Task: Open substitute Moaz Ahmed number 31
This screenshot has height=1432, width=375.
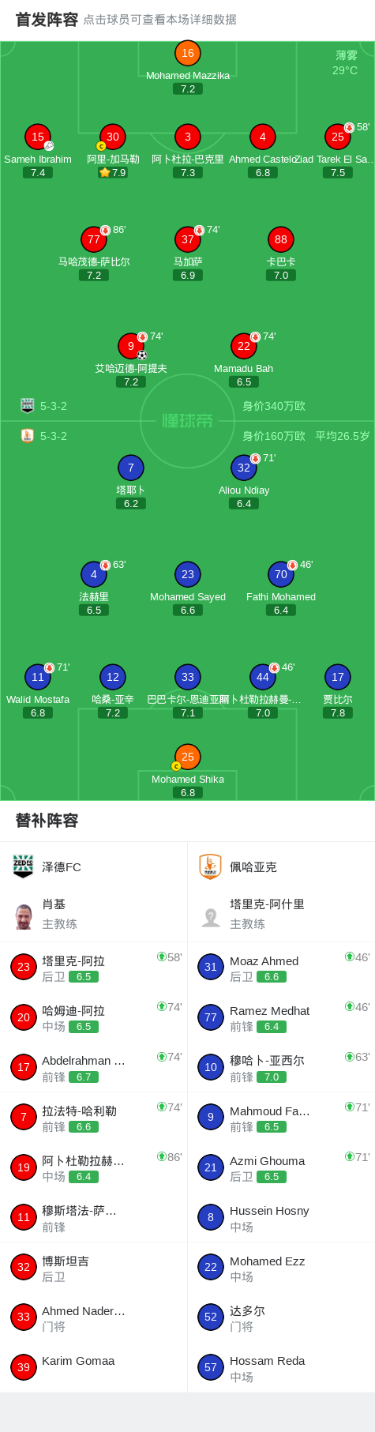Action: 281,968
